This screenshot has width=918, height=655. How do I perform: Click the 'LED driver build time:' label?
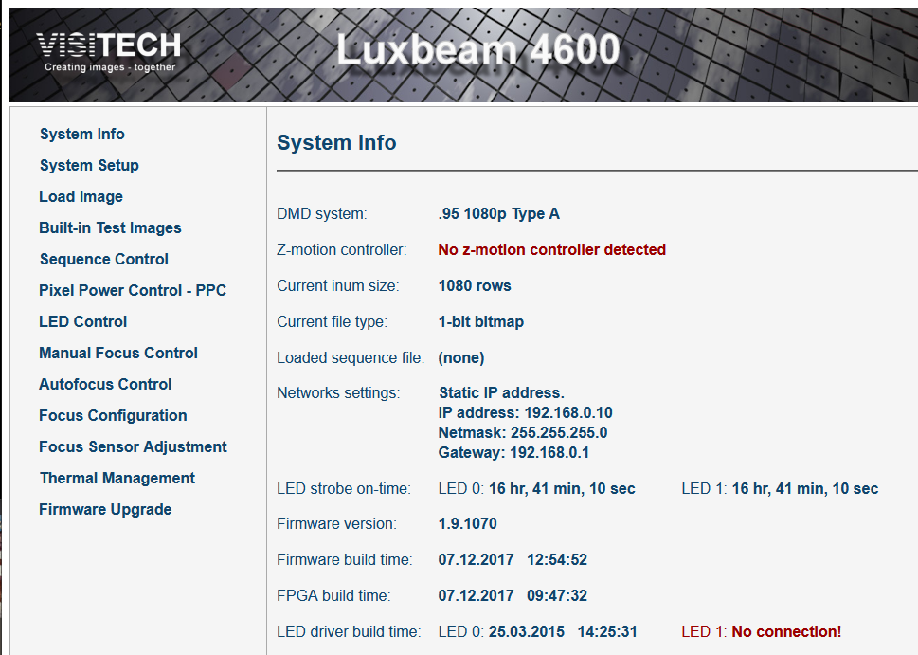point(349,631)
